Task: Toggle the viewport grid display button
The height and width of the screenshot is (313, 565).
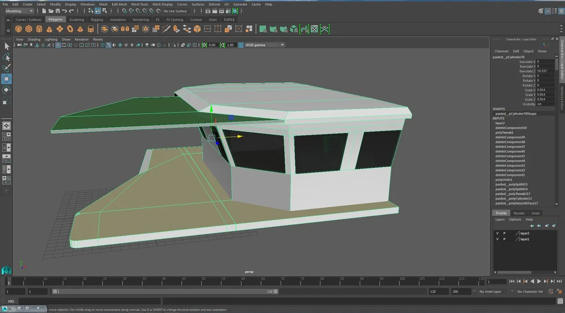Action: point(58,45)
